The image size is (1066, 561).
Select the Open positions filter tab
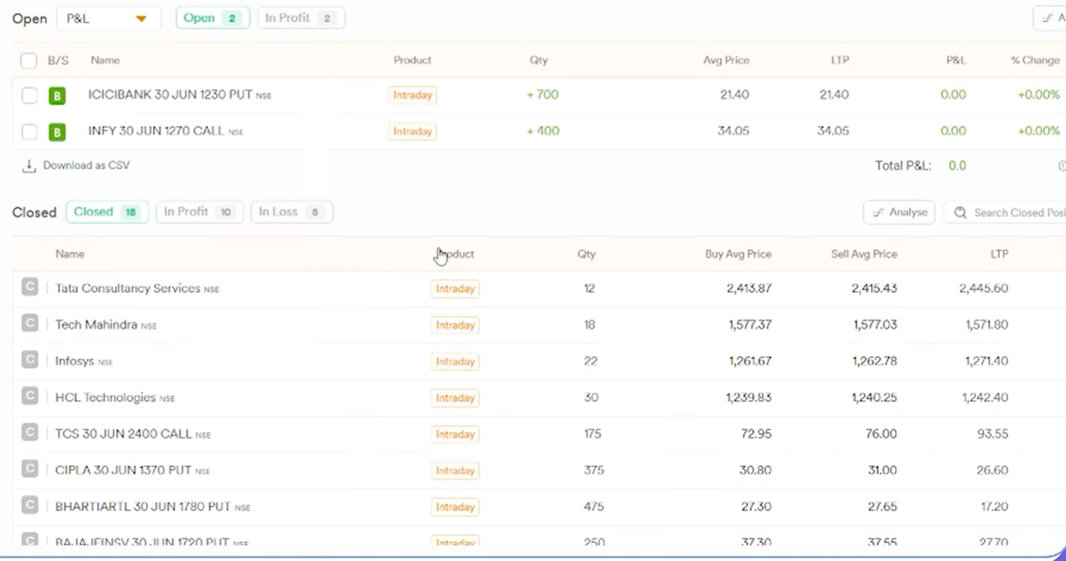pyautogui.click(x=212, y=18)
